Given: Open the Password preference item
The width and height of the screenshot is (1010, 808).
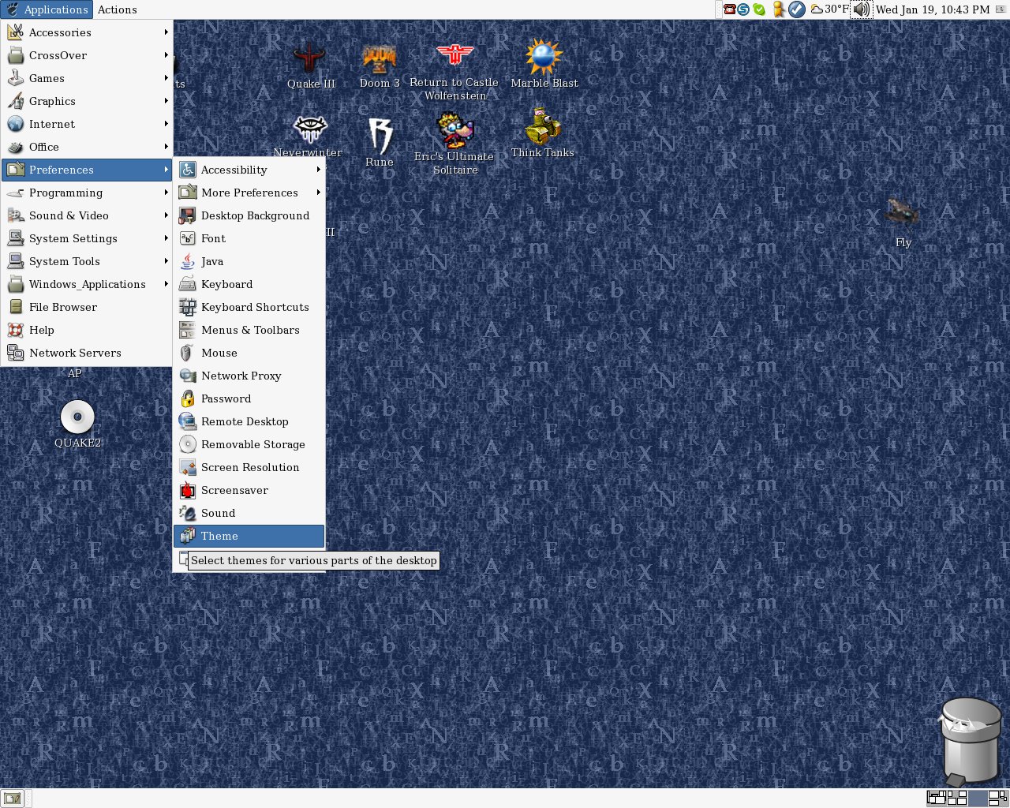Looking at the screenshot, I should (x=249, y=398).
